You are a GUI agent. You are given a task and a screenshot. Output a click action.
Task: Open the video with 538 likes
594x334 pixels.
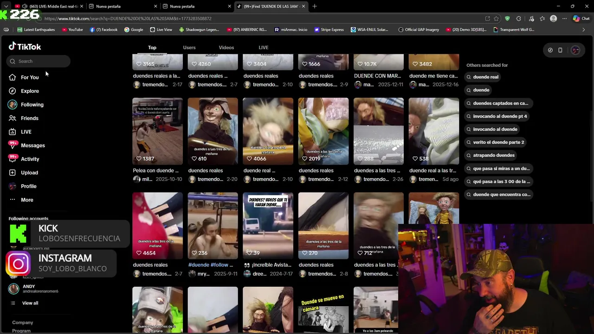click(x=434, y=131)
